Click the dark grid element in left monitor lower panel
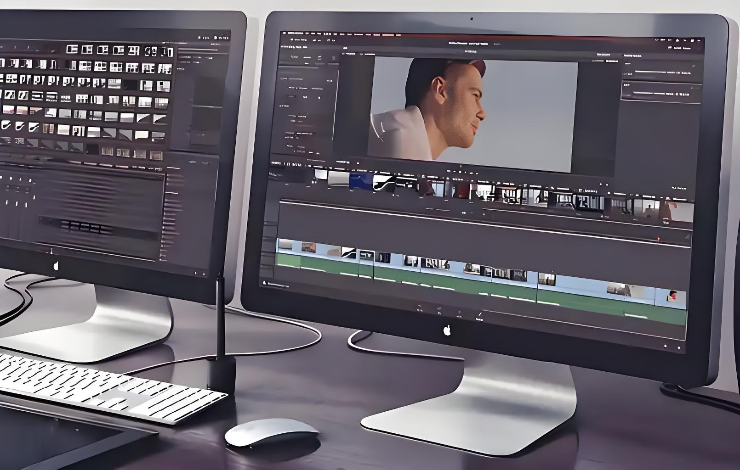This screenshot has height=470, width=740. tap(83, 226)
